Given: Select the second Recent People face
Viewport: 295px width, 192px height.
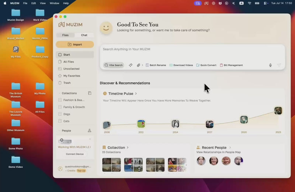Looking at the screenshot, I should (214, 161).
